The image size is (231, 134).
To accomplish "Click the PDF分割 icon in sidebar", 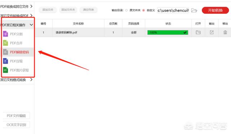I will tap(5, 34).
